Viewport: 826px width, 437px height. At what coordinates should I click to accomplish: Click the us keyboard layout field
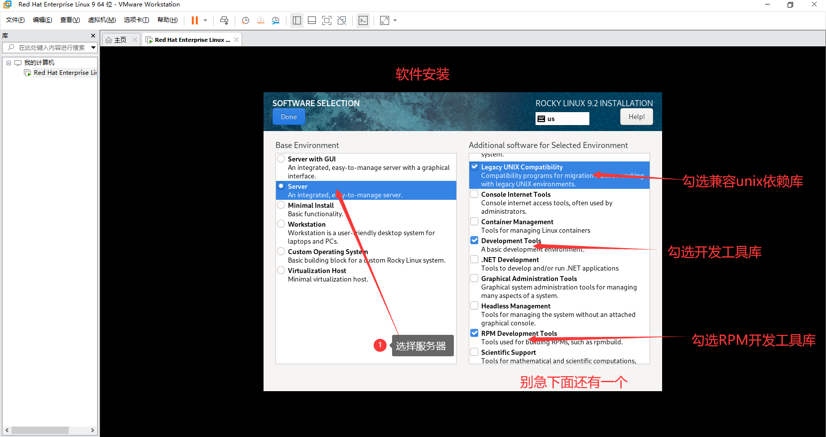click(562, 119)
